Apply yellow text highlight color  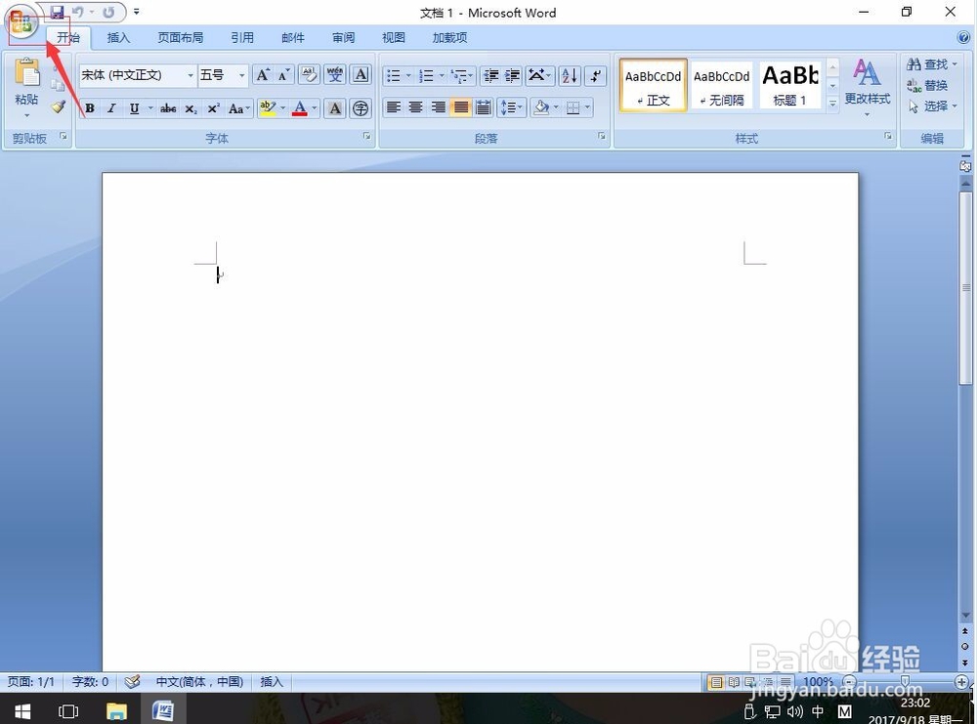coord(268,108)
